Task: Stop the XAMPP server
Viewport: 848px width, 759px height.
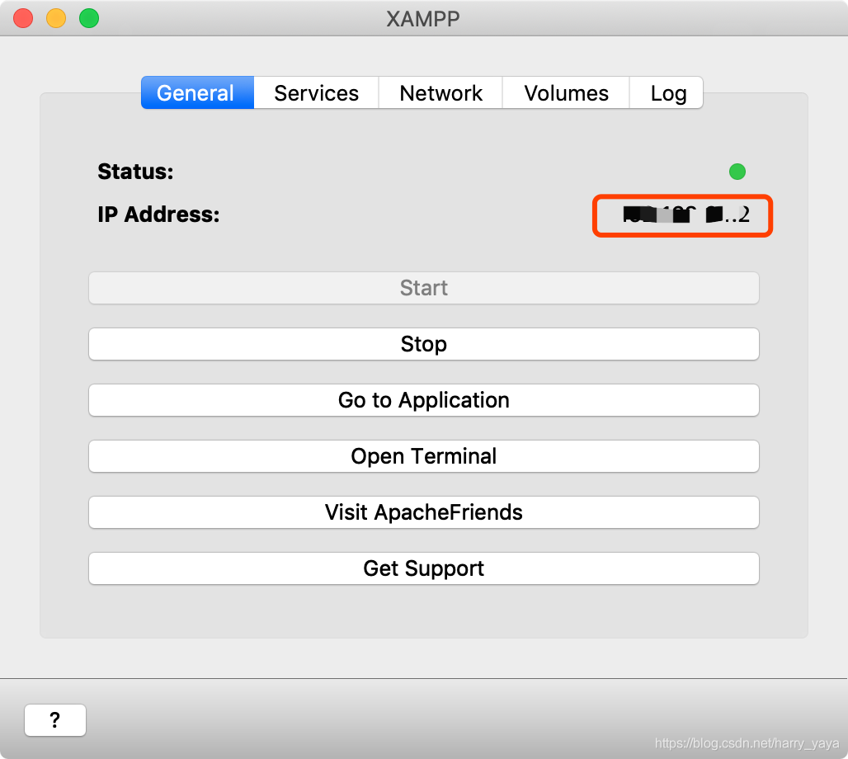Action: pyautogui.click(x=424, y=344)
